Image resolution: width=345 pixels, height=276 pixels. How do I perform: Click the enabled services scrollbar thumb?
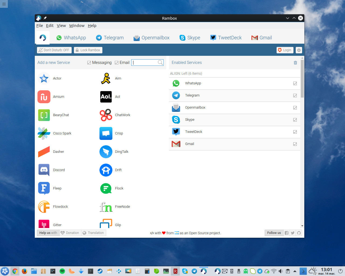point(302,78)
